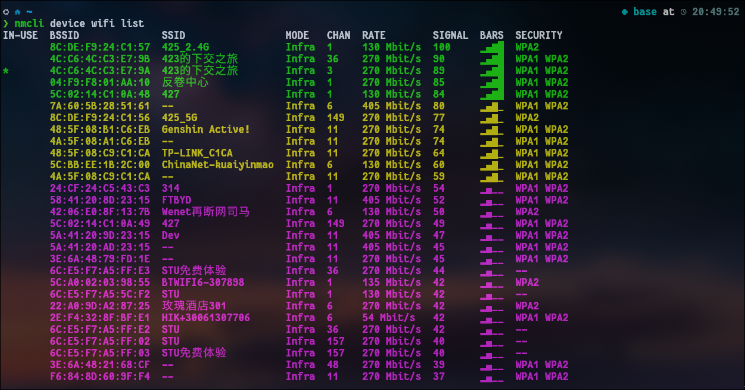Click the SSID column header
Image resolution: width=745 pixels, height=390 pixels.
[173, 35]
